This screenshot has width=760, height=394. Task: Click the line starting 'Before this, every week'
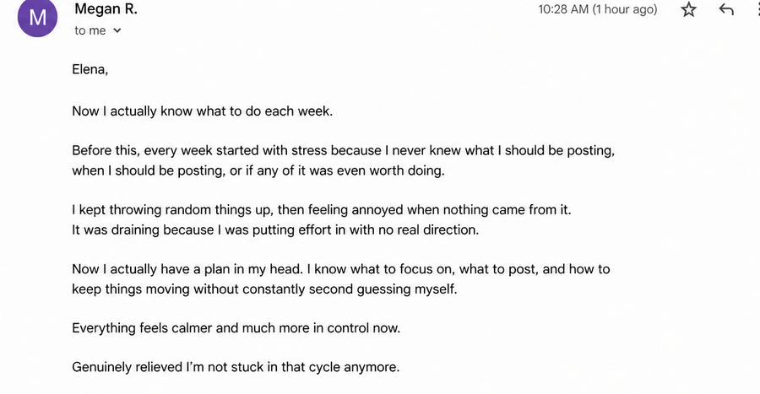pyautogui.click(x=343, y=150)
